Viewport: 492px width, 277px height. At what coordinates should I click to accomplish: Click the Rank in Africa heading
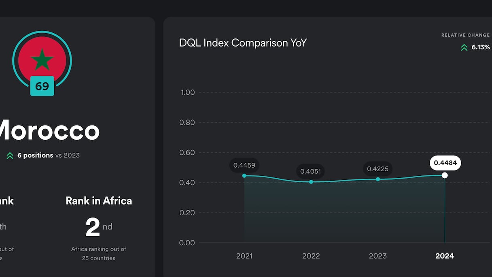point(99,201)
